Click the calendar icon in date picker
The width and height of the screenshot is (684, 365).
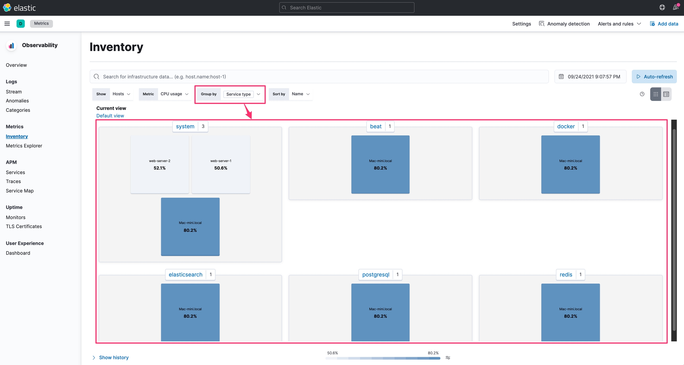[561, 77]
